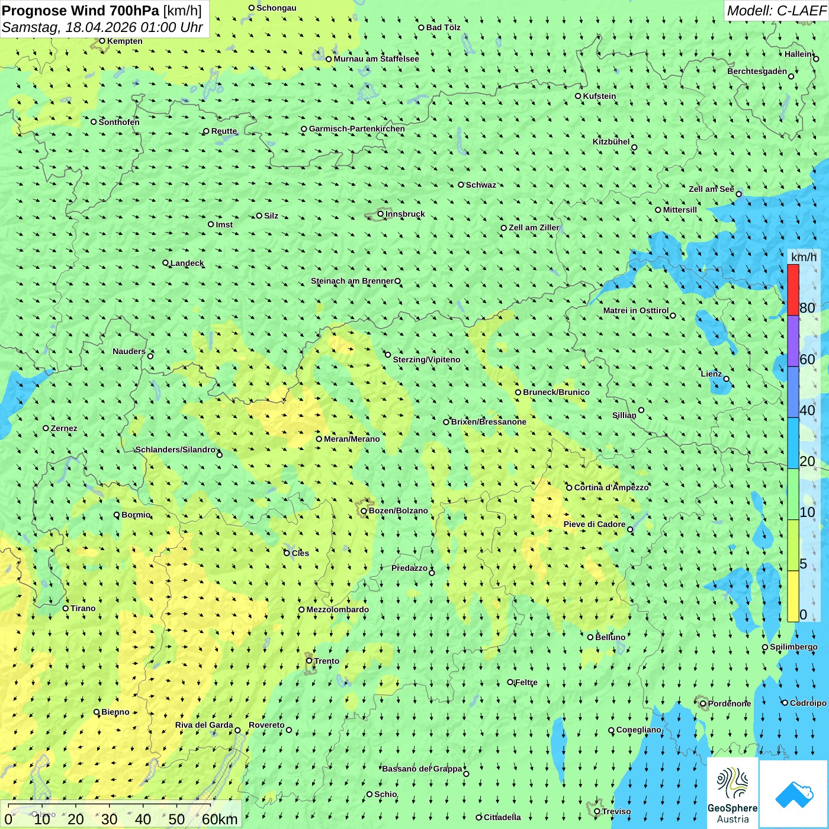Click the yellow 0 km/h legend color
This screenshot has height=829, width=829.
[x=793, y=596]
